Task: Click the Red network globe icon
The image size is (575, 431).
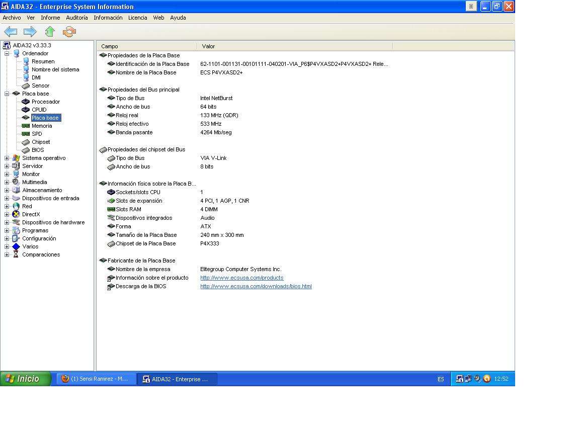Action: tap(16, 206)
